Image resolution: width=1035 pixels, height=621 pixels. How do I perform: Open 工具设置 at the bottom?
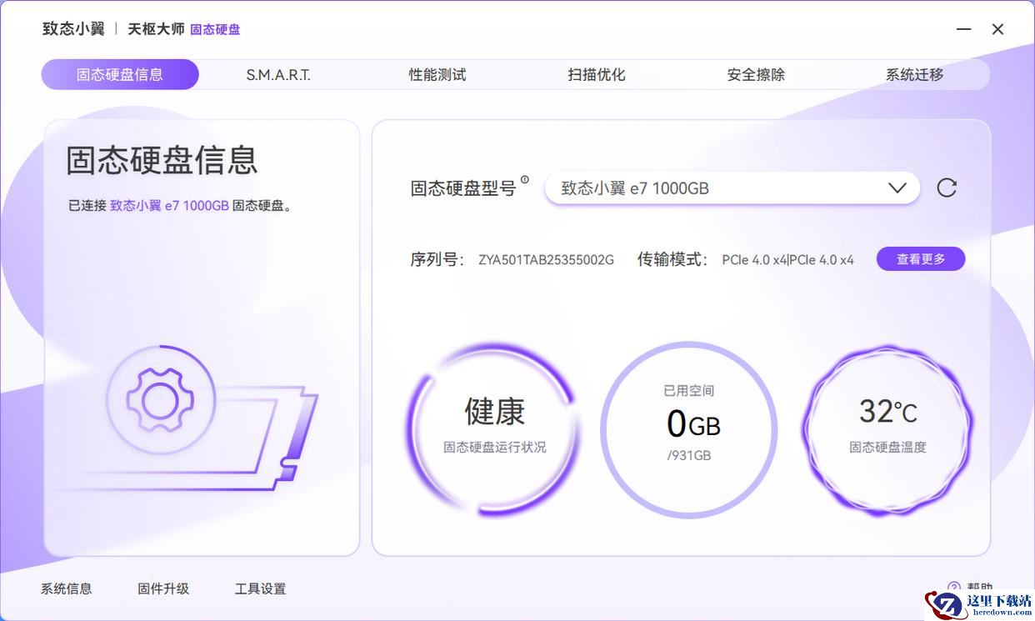pos(260,588)
